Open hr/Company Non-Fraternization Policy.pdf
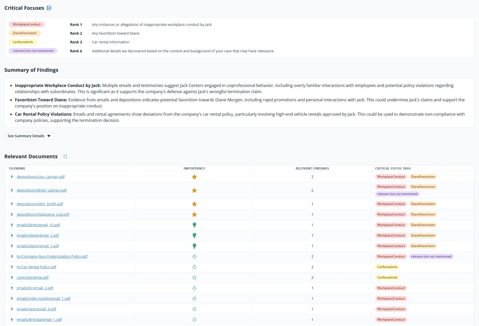 point(52,256)
